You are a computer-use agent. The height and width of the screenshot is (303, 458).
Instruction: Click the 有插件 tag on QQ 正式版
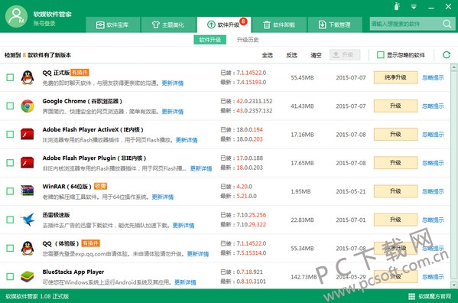(x=80, y=72)
